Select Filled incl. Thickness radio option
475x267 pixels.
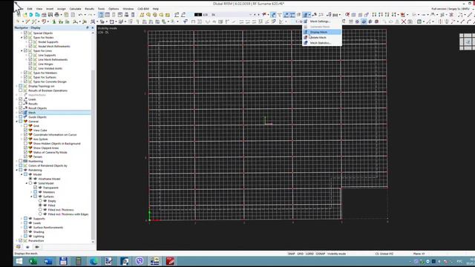coord(40,209)
